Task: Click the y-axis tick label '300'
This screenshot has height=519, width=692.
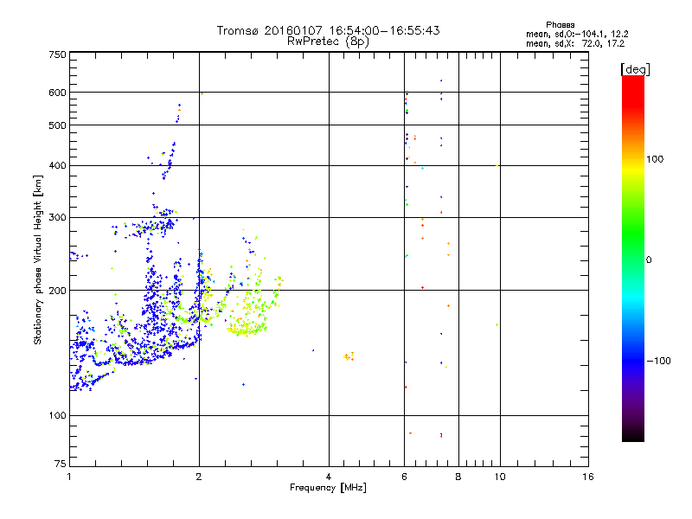Action: tap(57, 218)
